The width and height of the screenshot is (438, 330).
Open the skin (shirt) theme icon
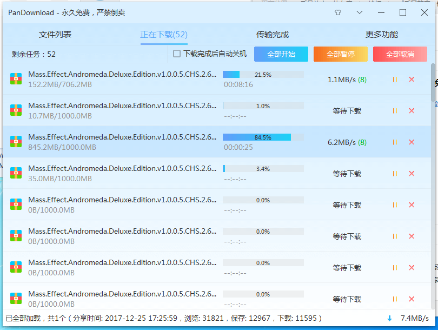(x=338, y=12)
